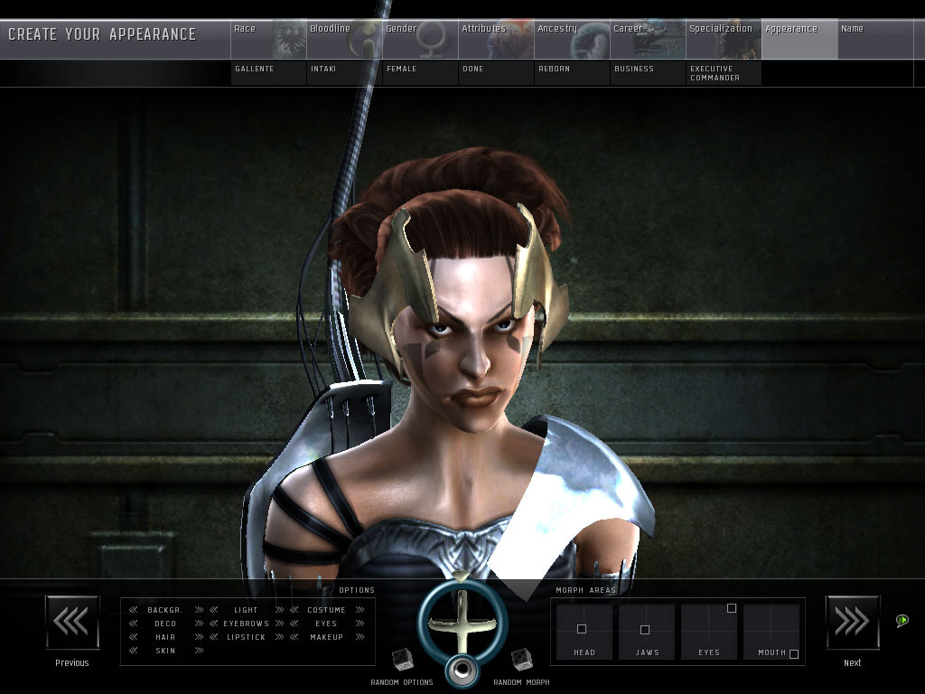Click the BUSINESS label under Career
Image resolution: width=925 pixels, height=694 pixels.
[634, 69]
